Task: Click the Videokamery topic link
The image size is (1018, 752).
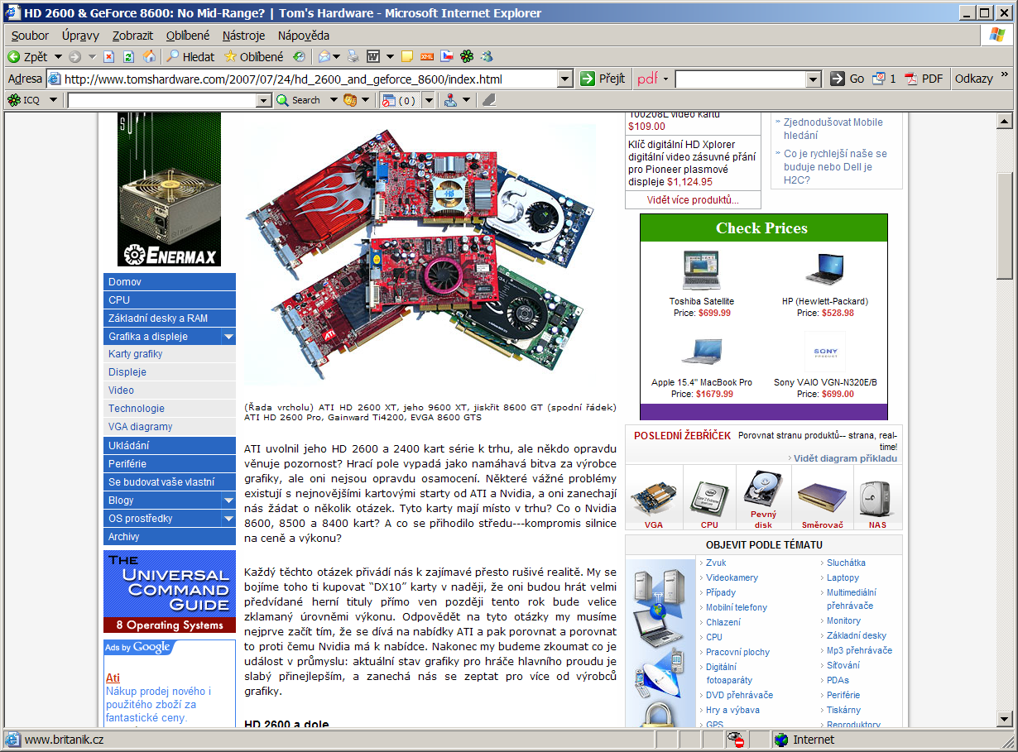Action: click(x=732, y=577)
